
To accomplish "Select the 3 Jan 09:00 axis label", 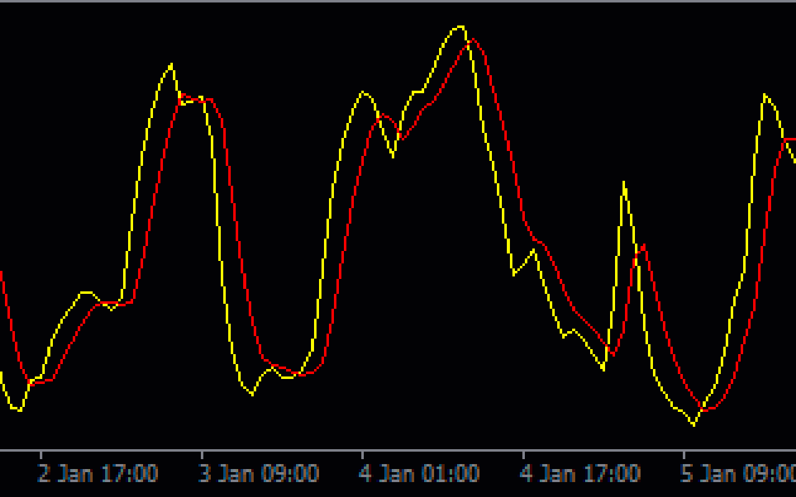I will 258,473.
